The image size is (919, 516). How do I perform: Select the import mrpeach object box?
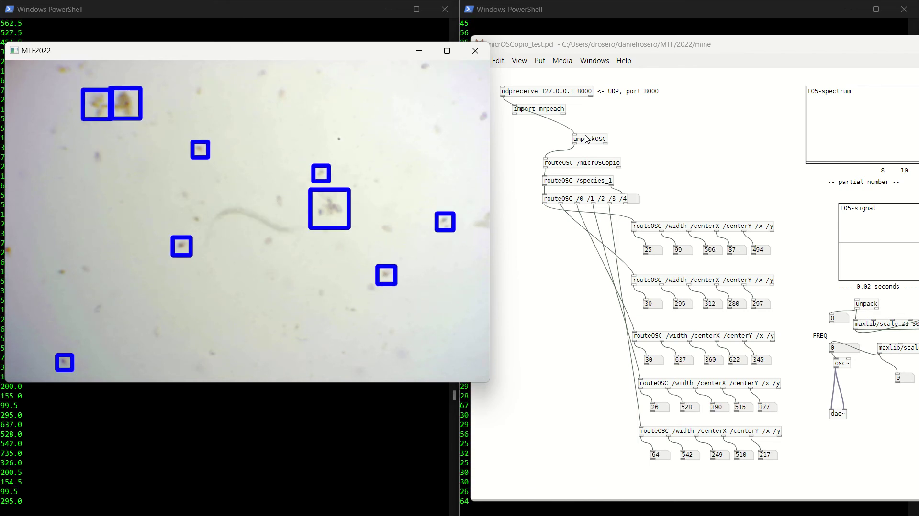click(539, 109)
